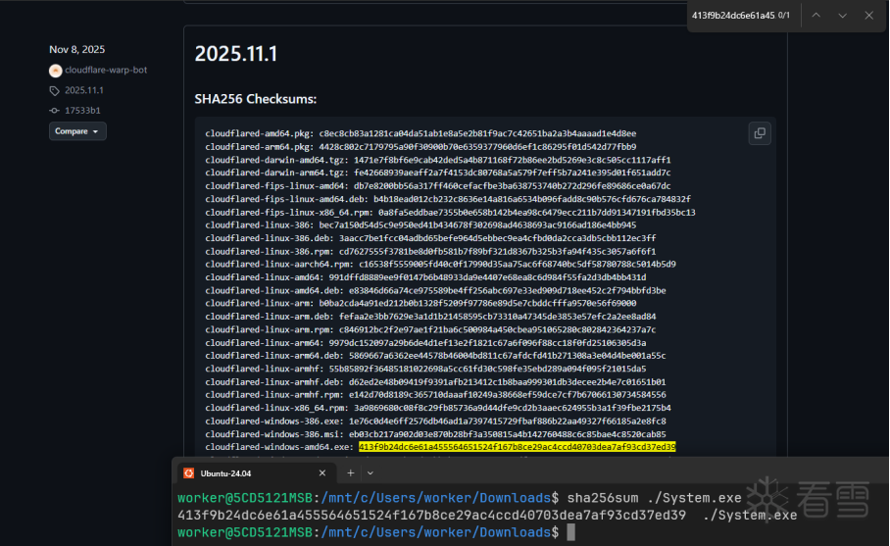890x546 pixels.
Task: Click cloudflared-linux-amd64.deb checksum line
Action: 435,290
